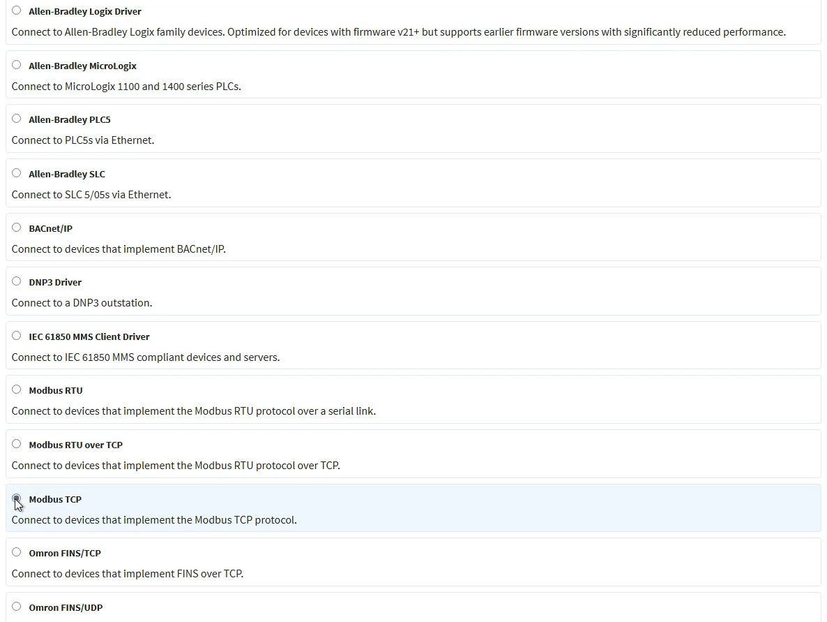827x622 pixels.
Task: Select the Modbus RTU over TCP radio
Action: (x=16, y=443)
